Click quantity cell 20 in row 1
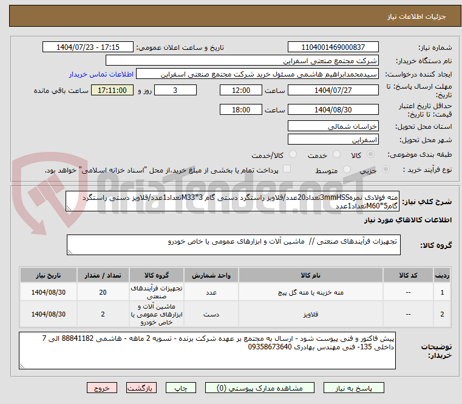 103,292
